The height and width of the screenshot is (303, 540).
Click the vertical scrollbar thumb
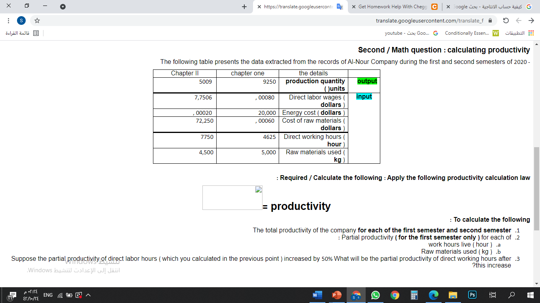(536, 189)
